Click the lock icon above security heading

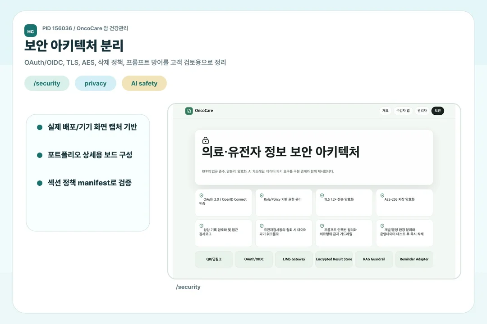(x=206, y=140)
